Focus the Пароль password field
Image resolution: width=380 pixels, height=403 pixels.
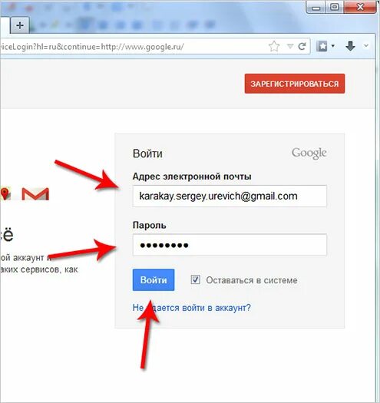click(230, 245)
